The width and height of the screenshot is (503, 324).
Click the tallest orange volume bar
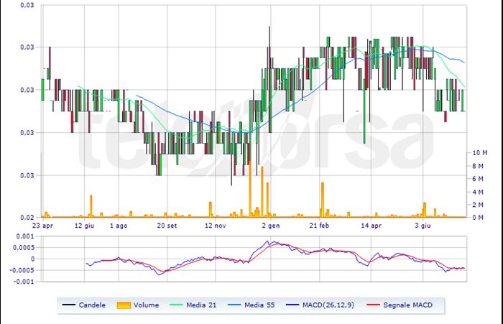250,189
